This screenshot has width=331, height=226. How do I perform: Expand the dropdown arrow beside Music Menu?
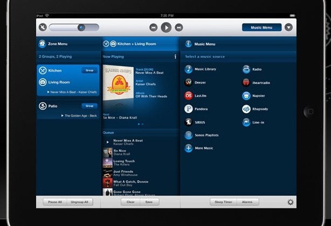click(x=288, y=27)
